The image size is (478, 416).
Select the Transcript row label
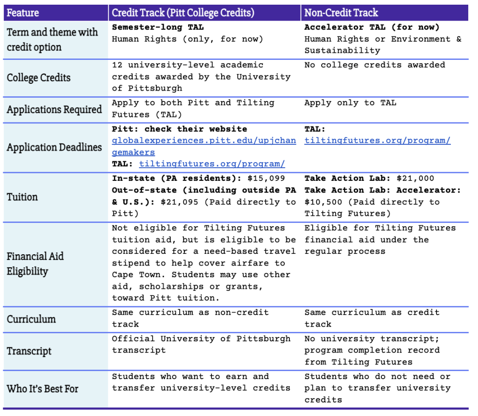29,351
